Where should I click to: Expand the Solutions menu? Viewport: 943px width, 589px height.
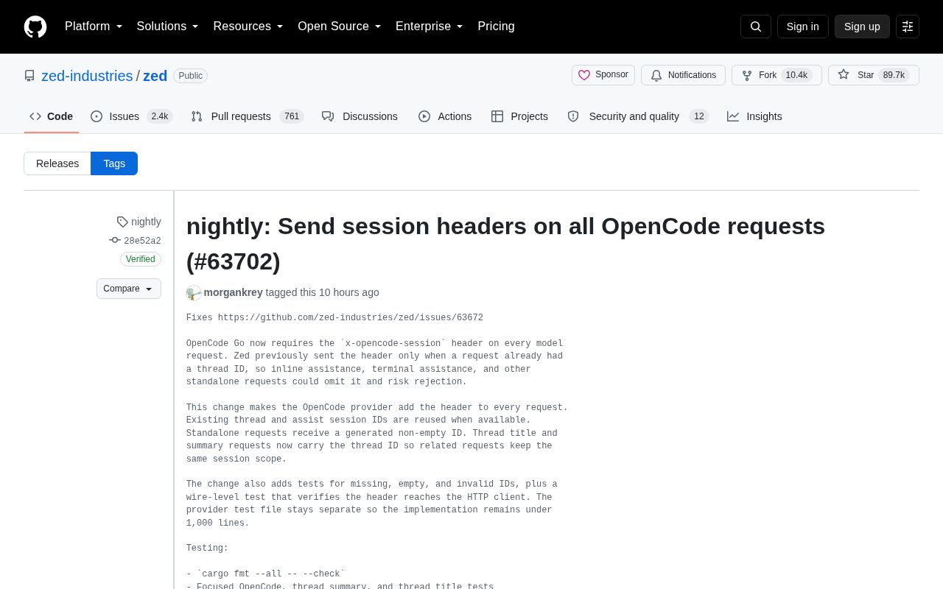pyautogui.click(x=167, y=27)
